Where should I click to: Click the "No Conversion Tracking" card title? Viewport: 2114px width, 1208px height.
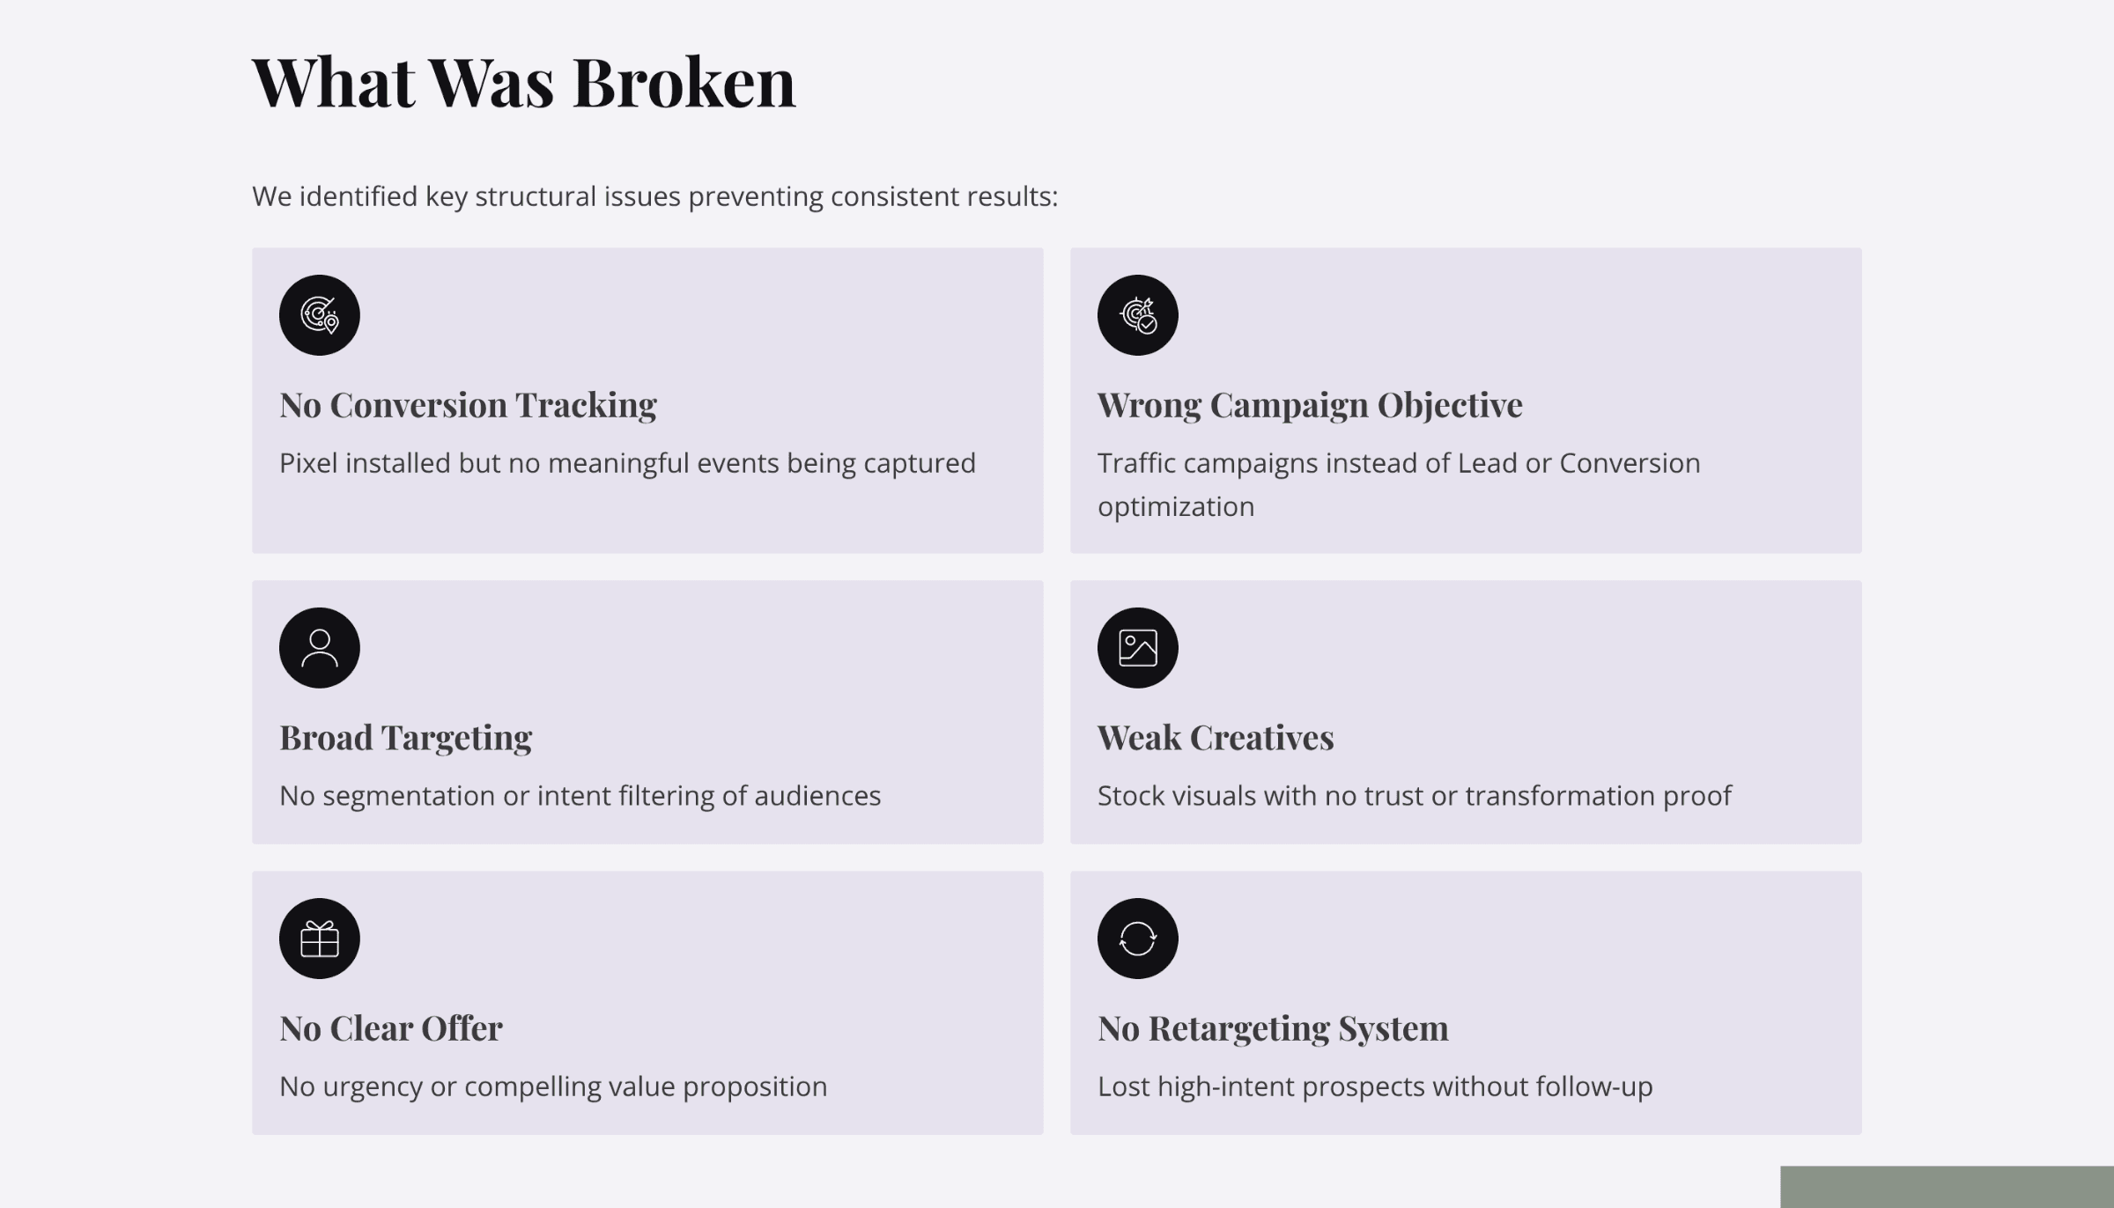pyautogui.click(x=468, y=405)
